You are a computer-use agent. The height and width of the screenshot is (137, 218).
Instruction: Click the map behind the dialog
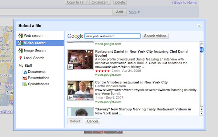7,66
